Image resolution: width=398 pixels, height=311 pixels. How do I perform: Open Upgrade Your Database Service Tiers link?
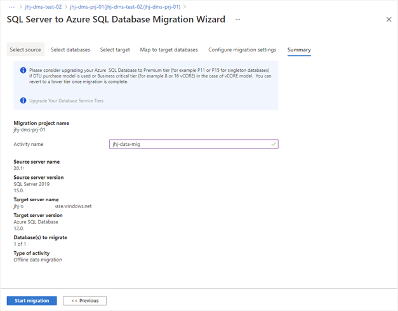click(66, 101)
